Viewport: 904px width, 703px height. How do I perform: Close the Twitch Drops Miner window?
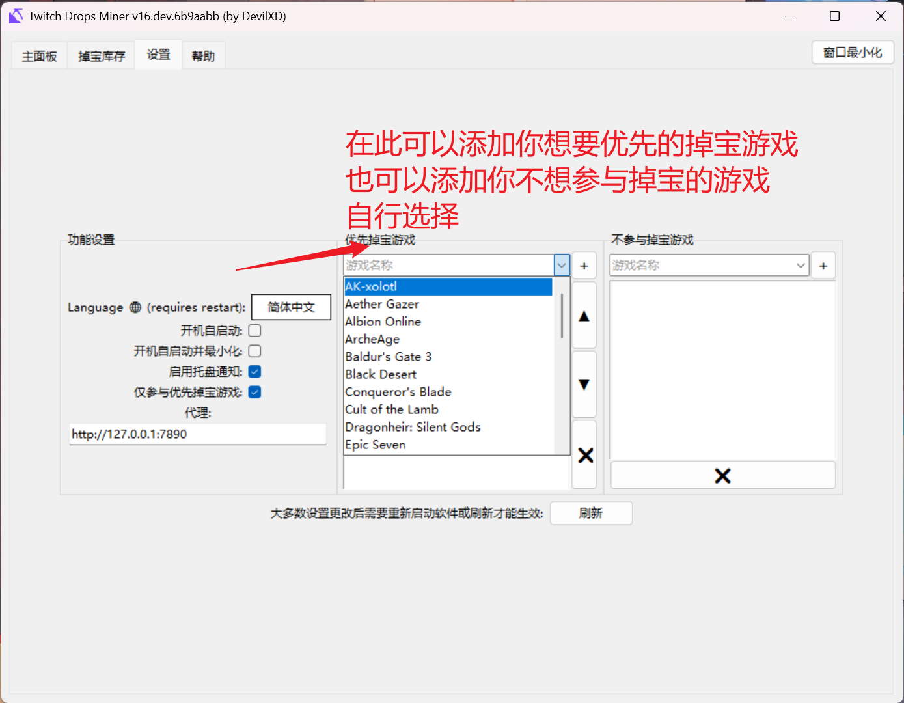pyautogui.click(x=881, y=16)
